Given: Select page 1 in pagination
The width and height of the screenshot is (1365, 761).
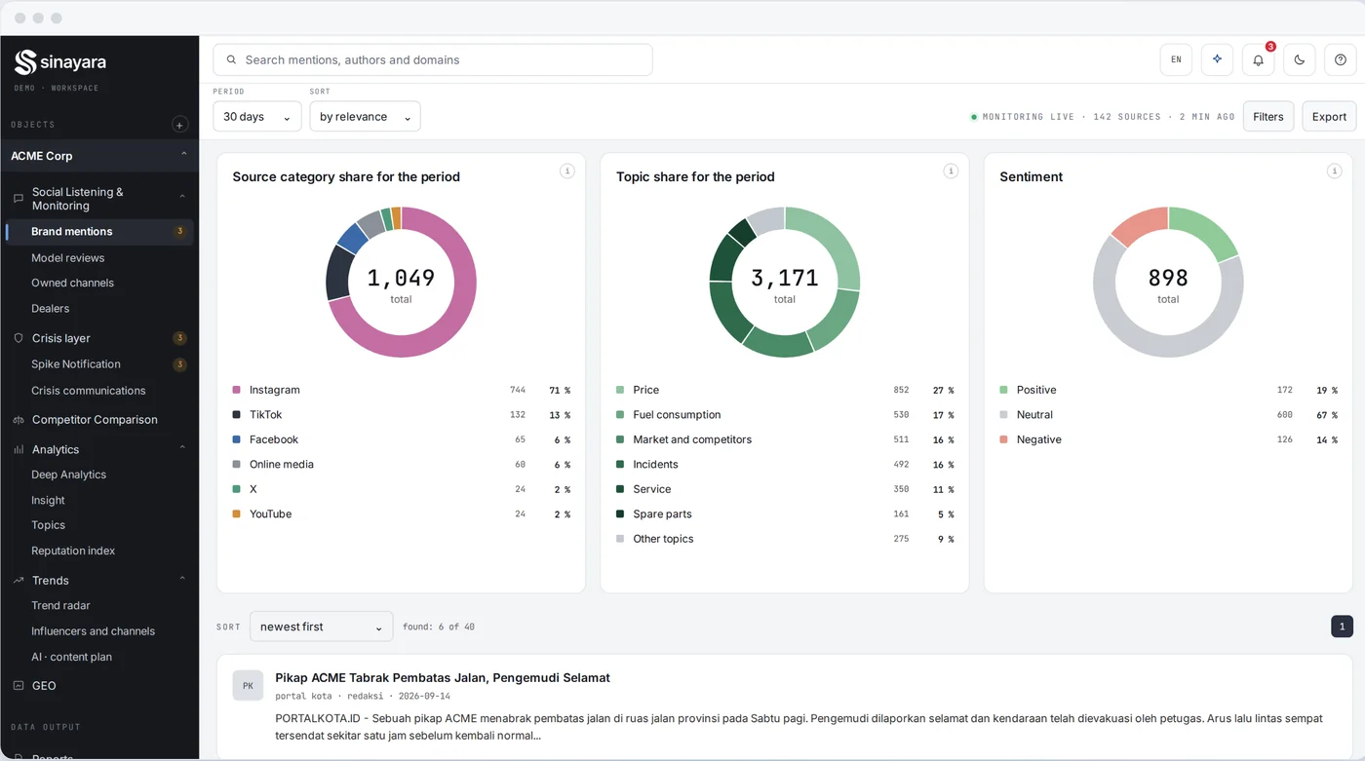Looking at the screenshot, I should pos(1343,627).
